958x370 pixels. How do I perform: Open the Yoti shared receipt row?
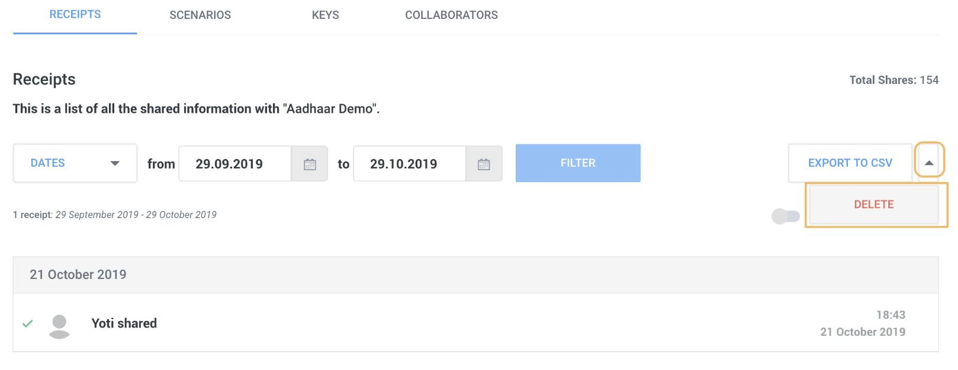point(475,323)
